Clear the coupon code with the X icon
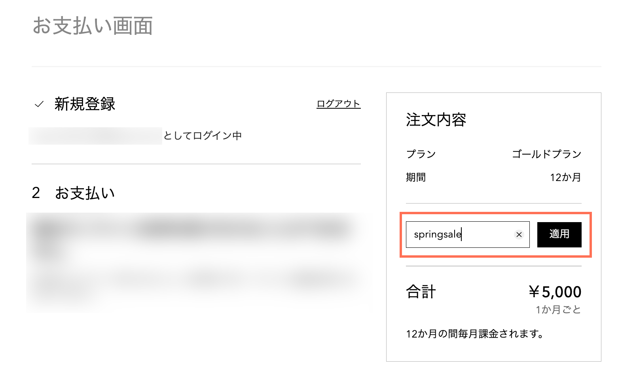 click(519, 235)
